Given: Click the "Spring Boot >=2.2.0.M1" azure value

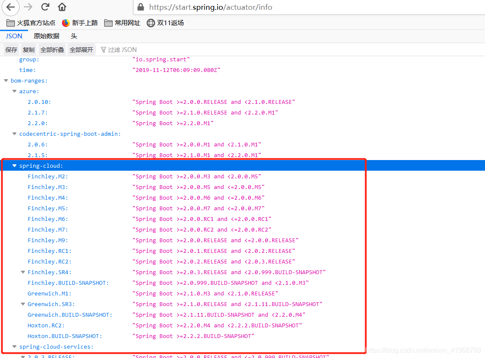Looking at the screenshot, I should click(173, 123).
